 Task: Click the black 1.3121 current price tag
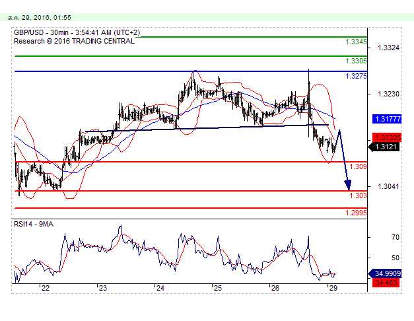pyautogui.click(x=384, y=147)
